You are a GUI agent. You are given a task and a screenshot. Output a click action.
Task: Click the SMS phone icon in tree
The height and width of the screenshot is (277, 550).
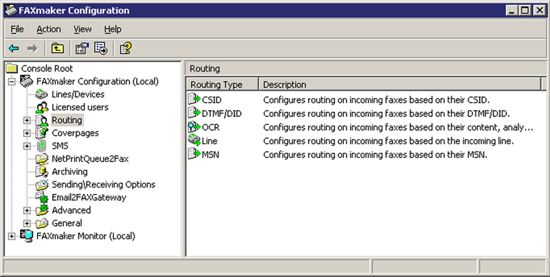[x=42, y=146]
